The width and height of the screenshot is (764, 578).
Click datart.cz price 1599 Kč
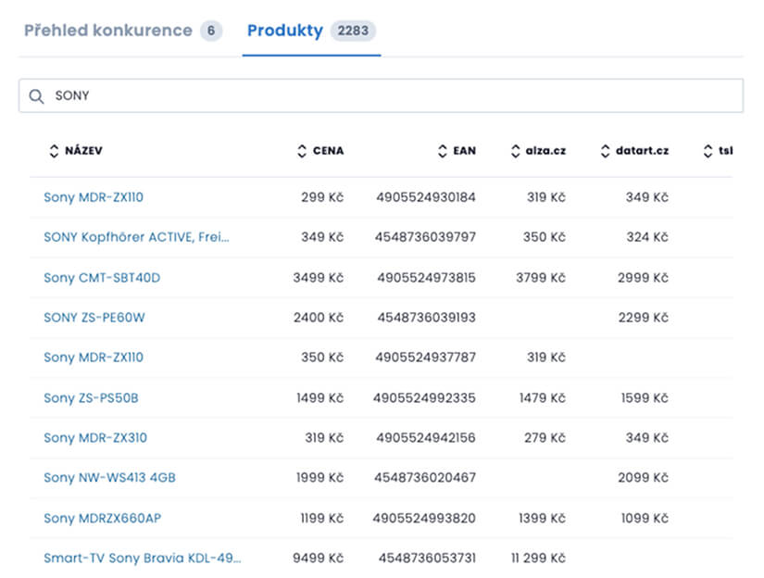tap(645, 398)
